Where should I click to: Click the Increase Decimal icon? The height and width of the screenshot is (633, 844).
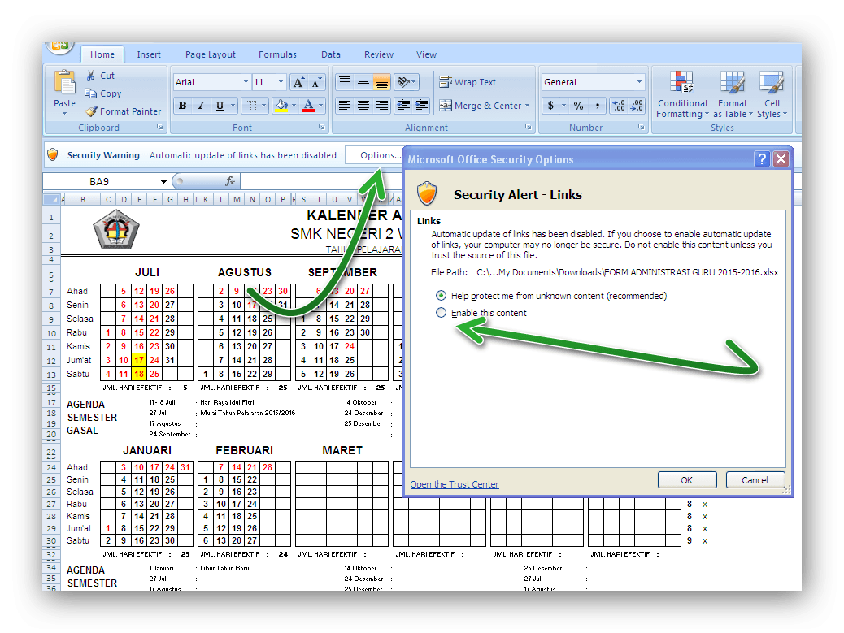pyautogui.click(x=618, y=106)
